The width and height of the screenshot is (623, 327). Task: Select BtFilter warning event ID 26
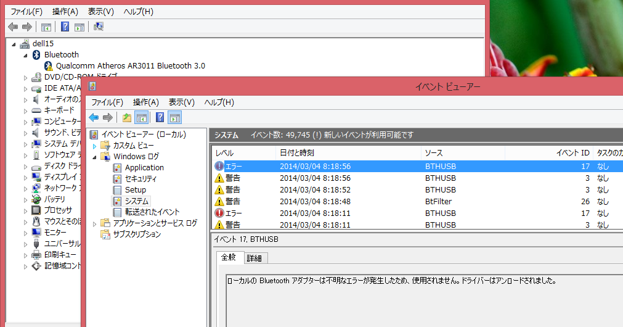tap(418, 202)
